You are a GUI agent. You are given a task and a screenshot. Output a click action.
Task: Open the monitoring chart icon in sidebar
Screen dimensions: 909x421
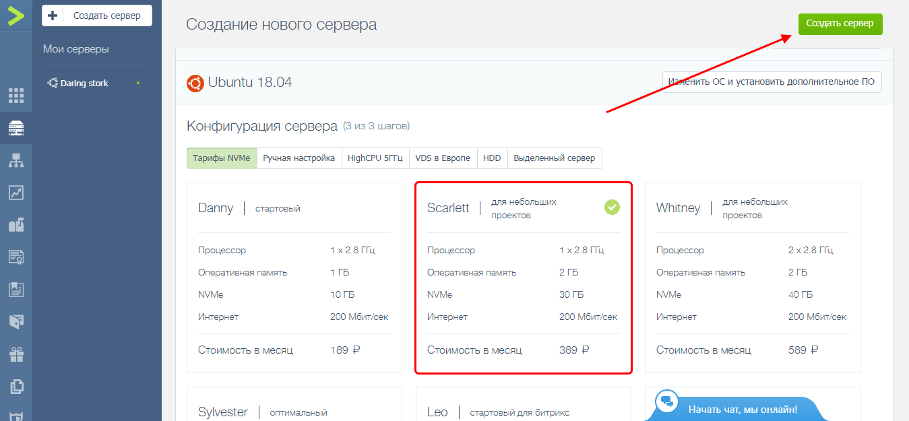tap(16, 193)
